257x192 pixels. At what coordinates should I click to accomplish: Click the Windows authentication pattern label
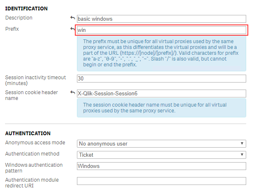point(34,168)
